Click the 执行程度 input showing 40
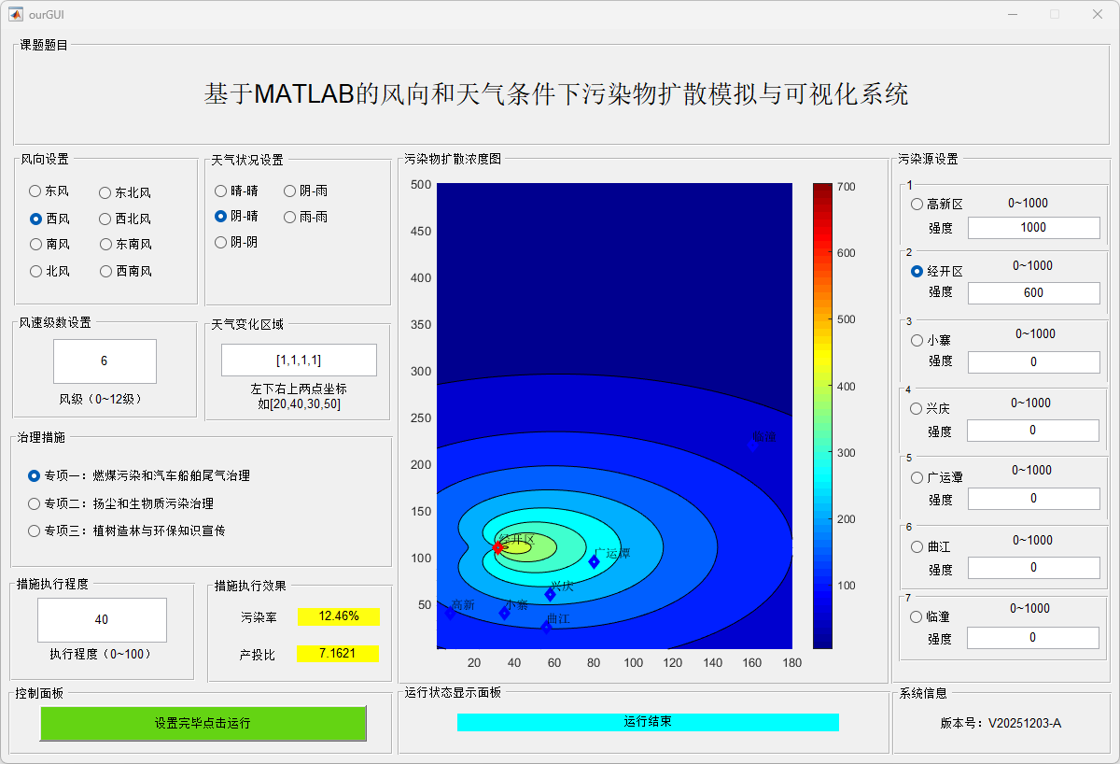This screenshot has height=764, width=1120. (102, 619)
